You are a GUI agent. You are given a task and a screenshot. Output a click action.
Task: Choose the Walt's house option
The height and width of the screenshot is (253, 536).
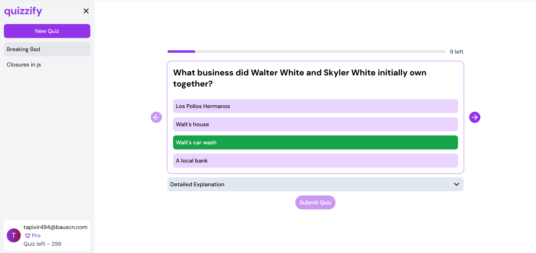tap(315, 124)
